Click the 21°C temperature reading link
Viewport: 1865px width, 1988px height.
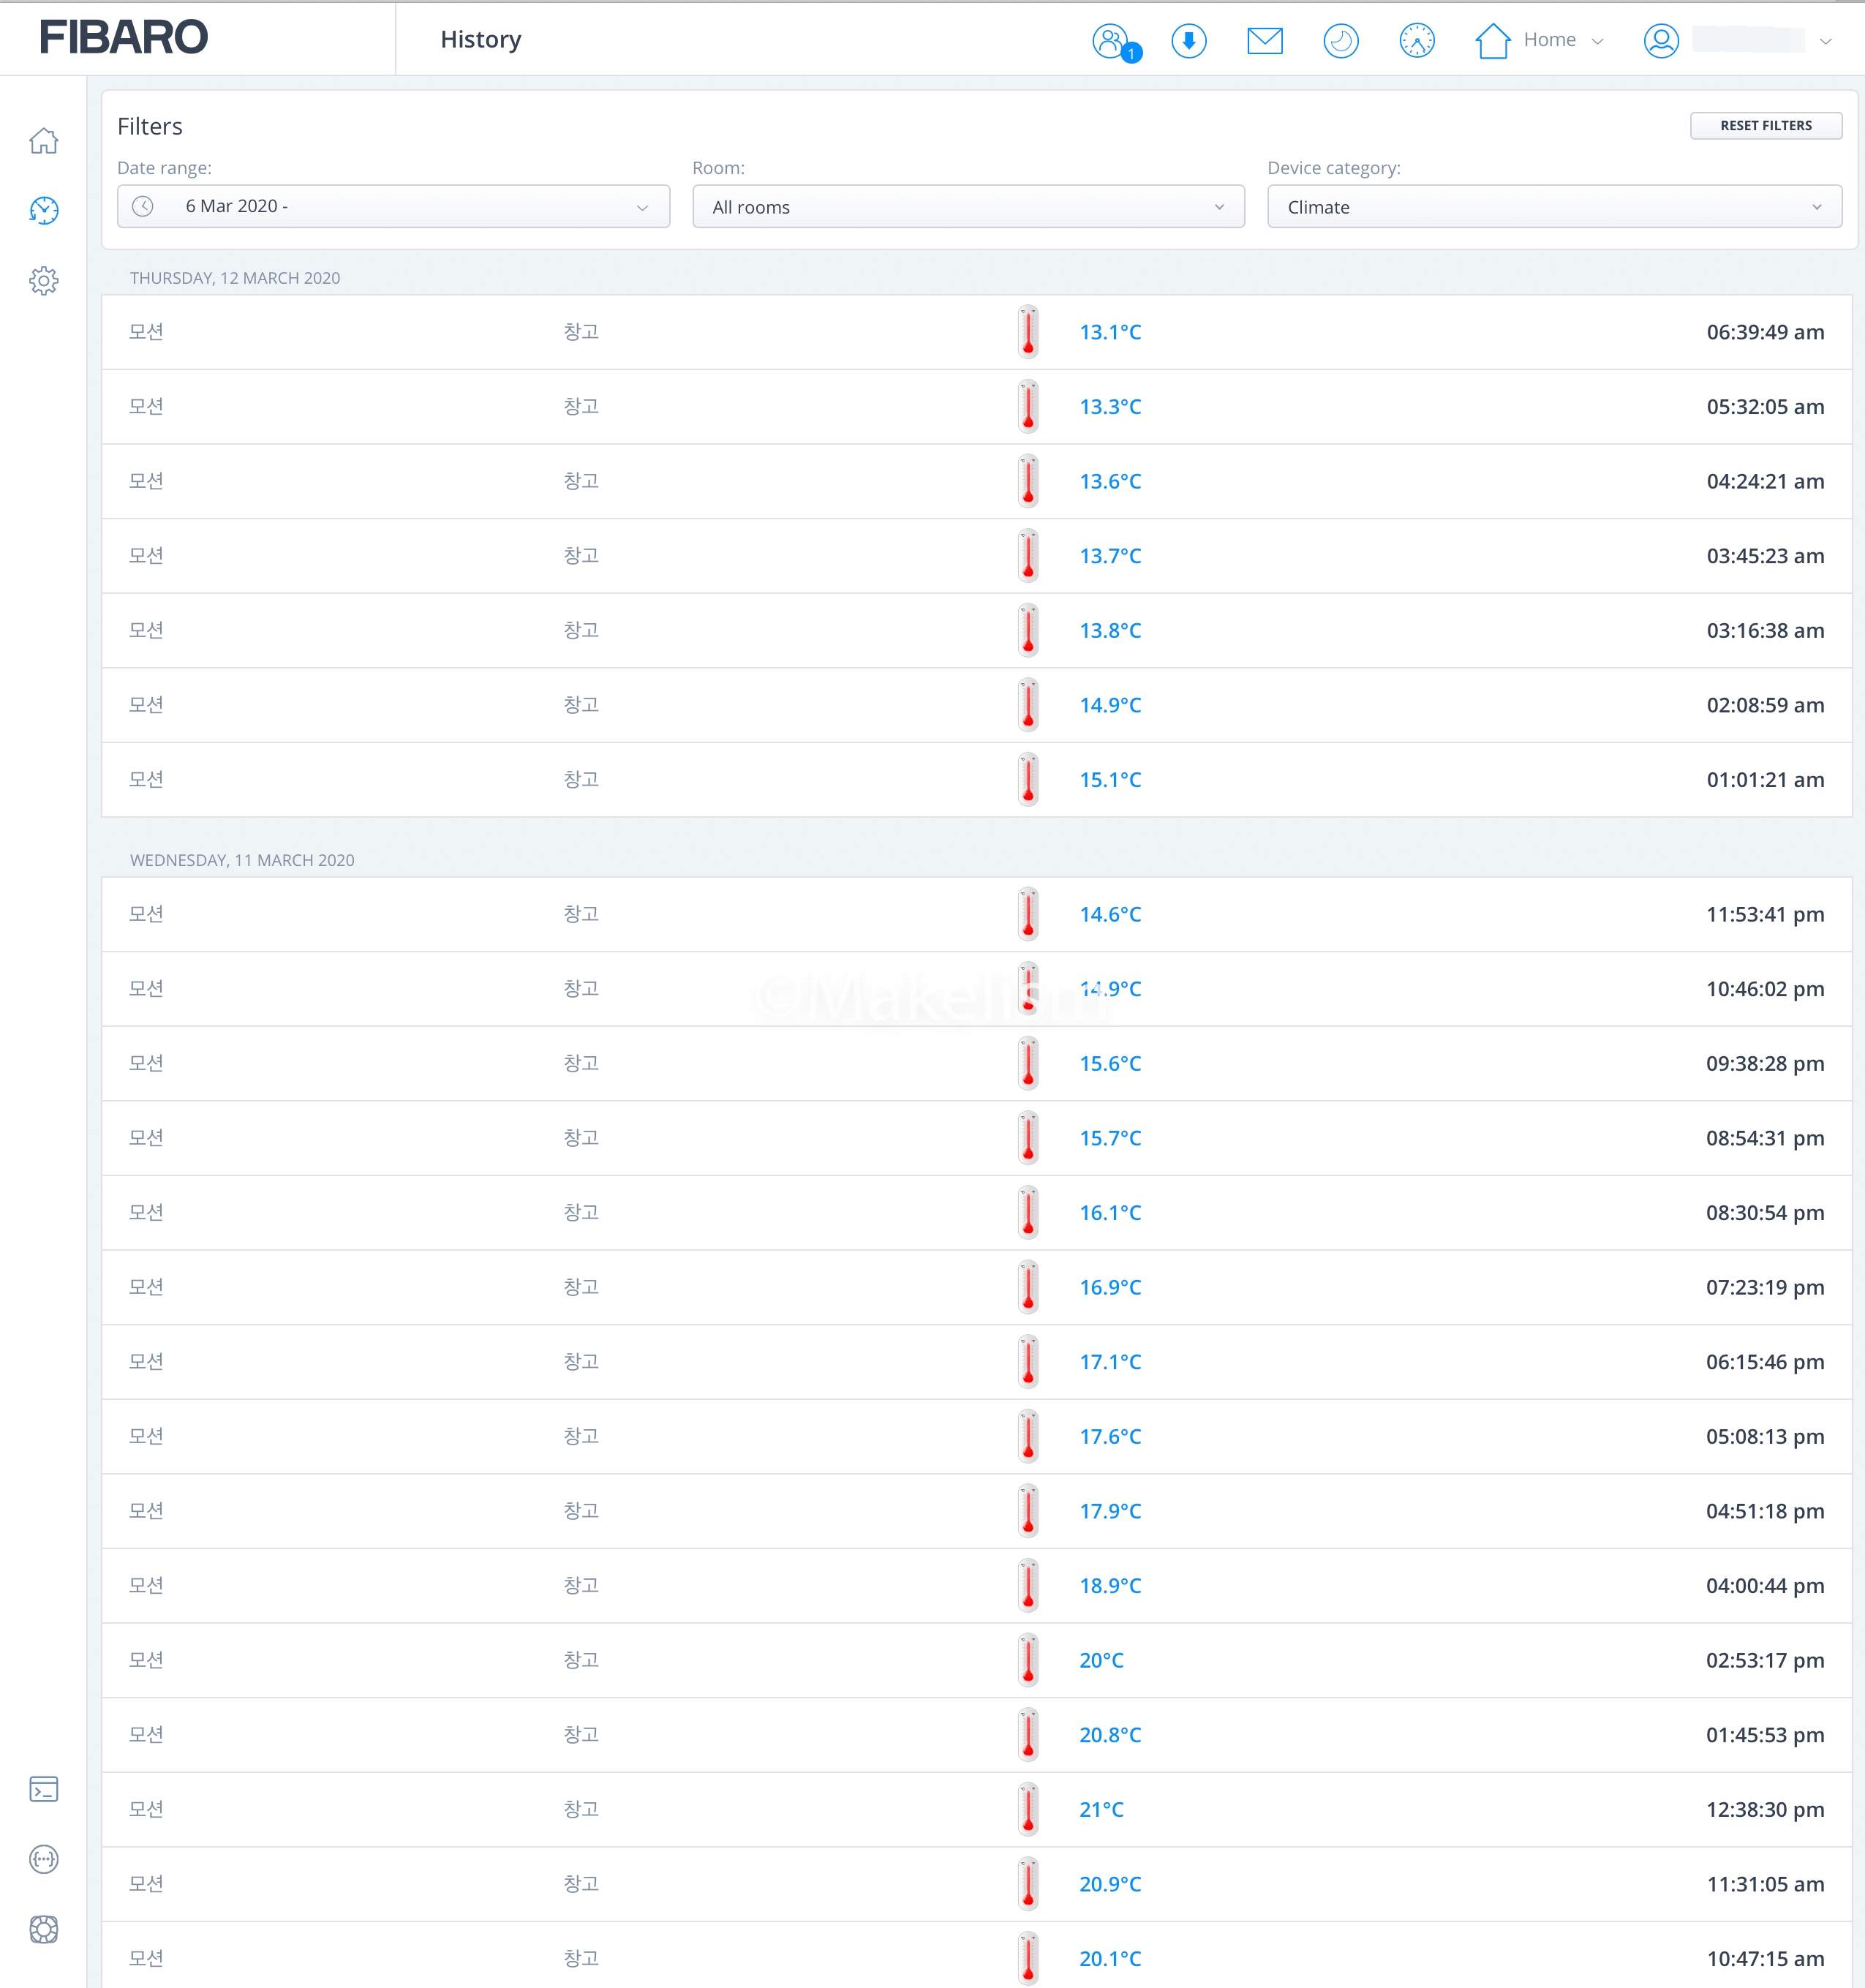click(x=1101, y=1809)
